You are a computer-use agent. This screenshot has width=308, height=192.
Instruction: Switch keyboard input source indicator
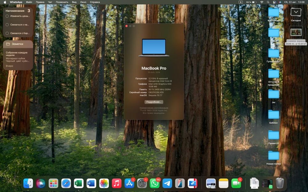tap(241, 2)
